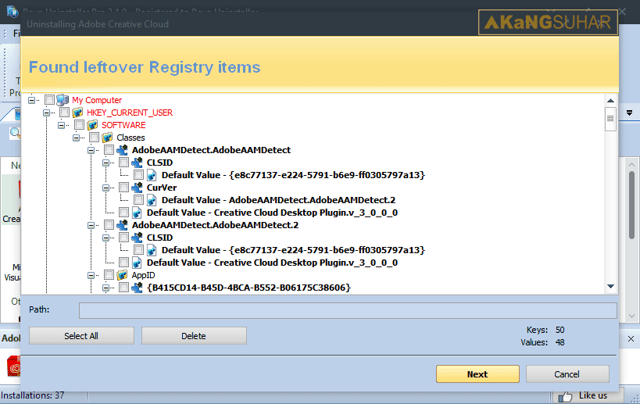Tick the AdobeAAMDetect.AdobeAAMDetect.2 key checkbox
The height and width of the screenshot is (404, 640).
tap(109, 225)
